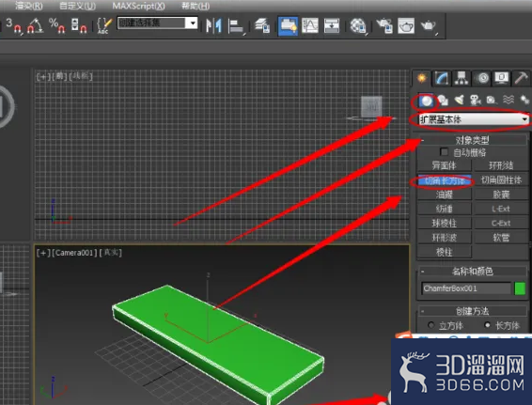Click the 纺锤 button

click(445, 209)
